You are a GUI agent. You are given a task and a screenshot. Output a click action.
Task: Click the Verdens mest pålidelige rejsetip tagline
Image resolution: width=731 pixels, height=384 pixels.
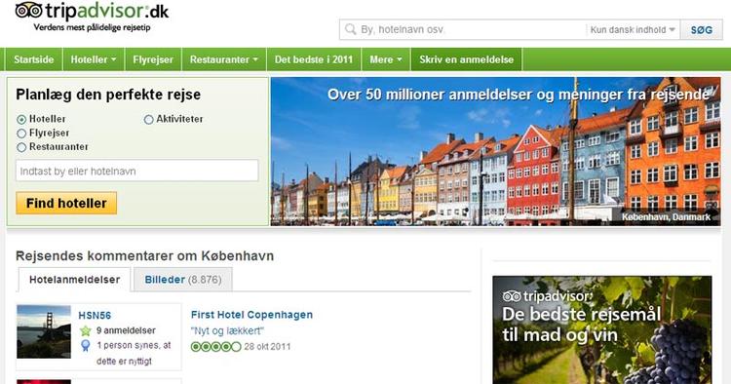coord(92,27)
